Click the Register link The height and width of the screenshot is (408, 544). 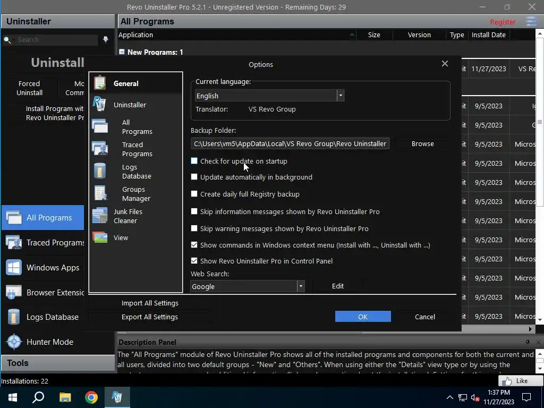click(x=503, y=22)
